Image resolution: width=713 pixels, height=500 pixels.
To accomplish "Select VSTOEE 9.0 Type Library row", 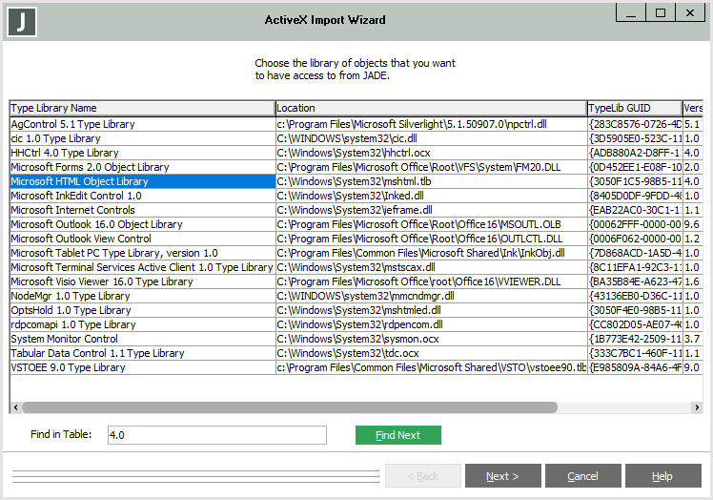I will tap(142, 367).
